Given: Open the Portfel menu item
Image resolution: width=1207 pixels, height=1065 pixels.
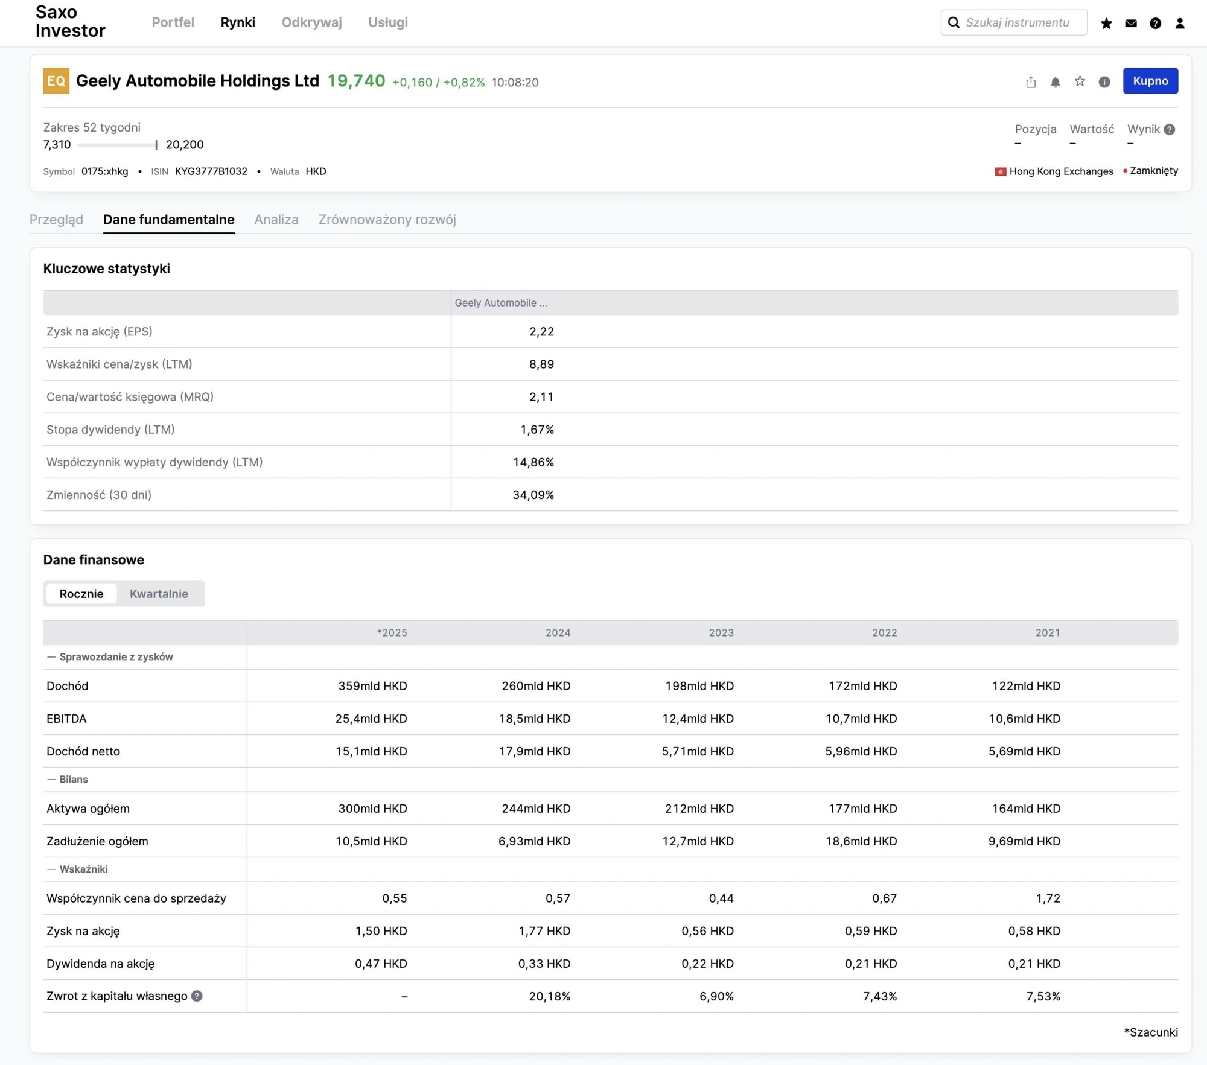Looking at the screenshot, I should [173, 22].
